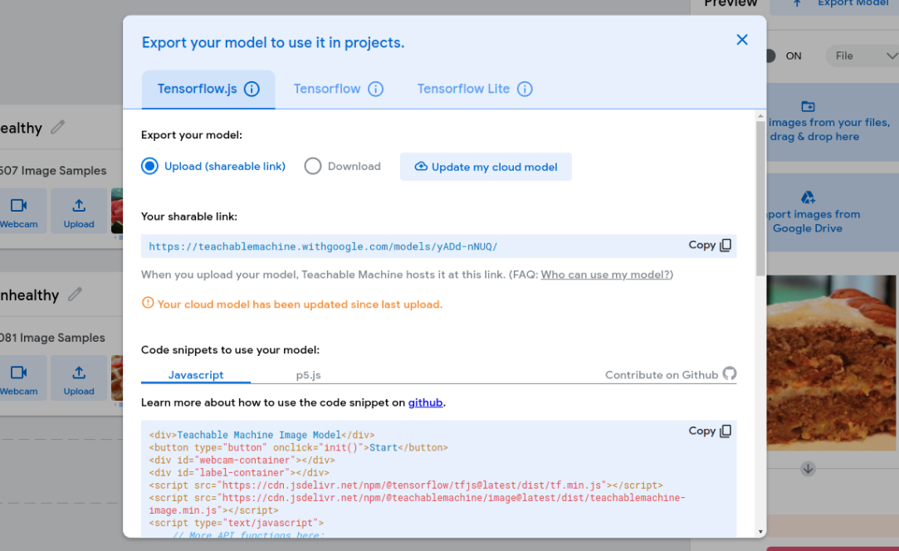Viewport: 899px width, 551px height.
Task: Select the Upload (shareable link) radio button
Action: click(x=149, y=167)
